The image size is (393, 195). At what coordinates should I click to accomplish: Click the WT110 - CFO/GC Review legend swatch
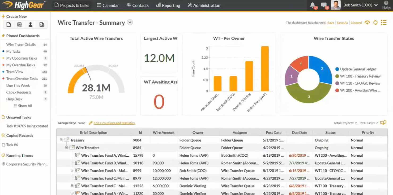337,83
